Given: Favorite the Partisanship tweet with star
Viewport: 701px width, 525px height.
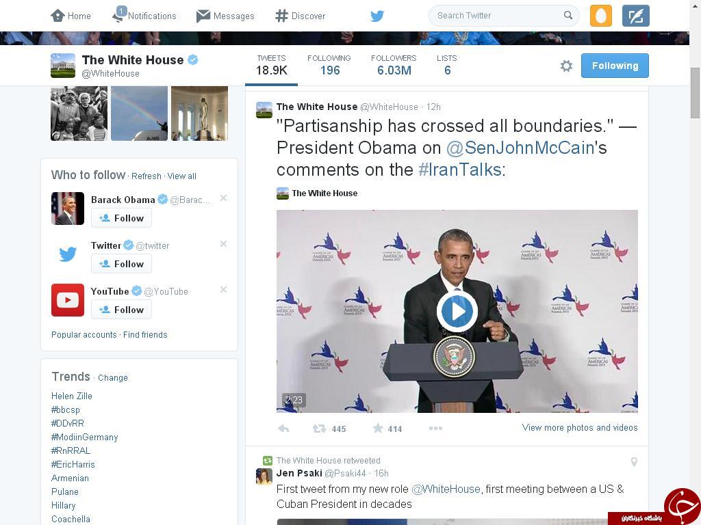Looking at the screenshot, I should click(378, 429).
